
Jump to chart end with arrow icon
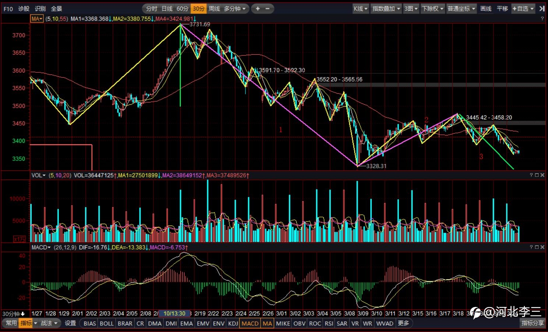[542, 8]
